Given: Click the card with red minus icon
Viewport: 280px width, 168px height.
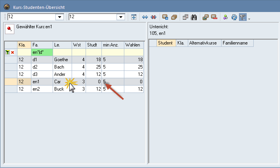Looking at the screenshot, I should click(214, 17).
